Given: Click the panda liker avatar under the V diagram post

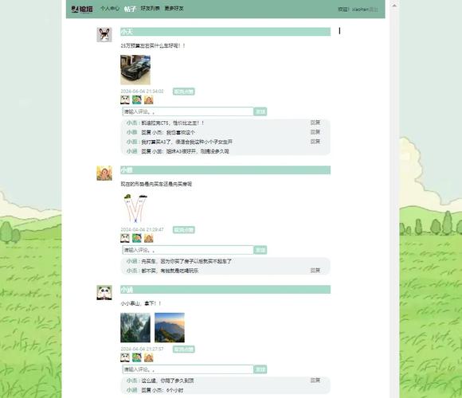Looking at the screenshot, I should click(x=125, y=238).
